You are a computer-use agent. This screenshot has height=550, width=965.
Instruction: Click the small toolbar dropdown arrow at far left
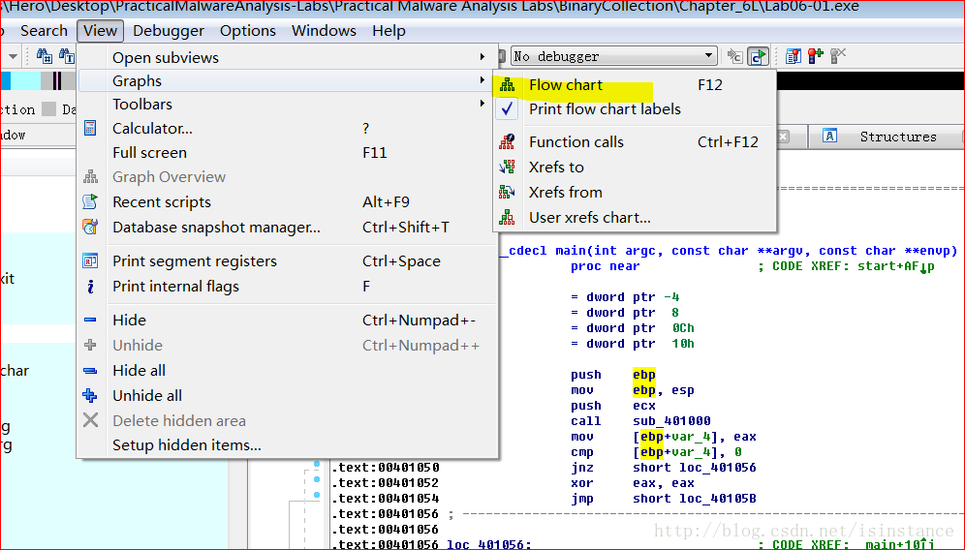tap(13, 56)
